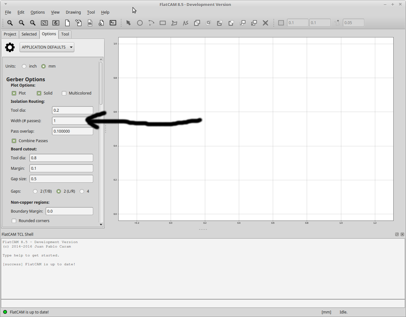Toggle the snap-to-corner icon
This screenshot has width=406, height=317.
(x=337, y=23)
